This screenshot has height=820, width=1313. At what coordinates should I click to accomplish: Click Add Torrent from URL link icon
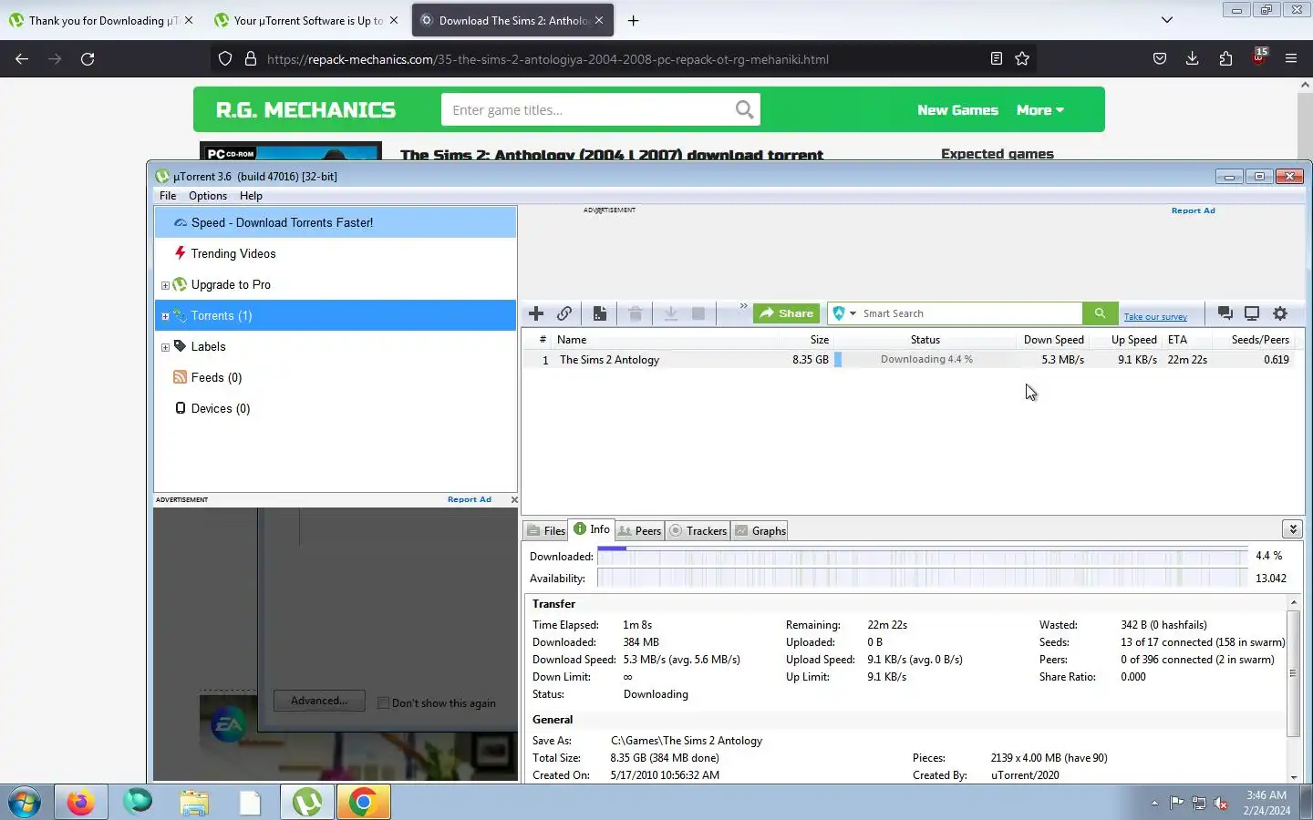tap(564, 313)
